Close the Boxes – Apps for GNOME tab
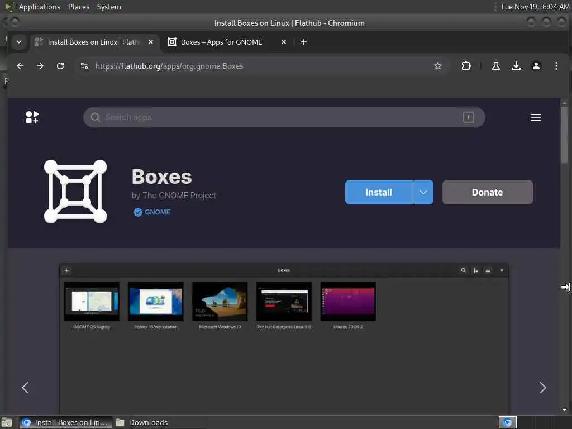 [x=283, y=42]
